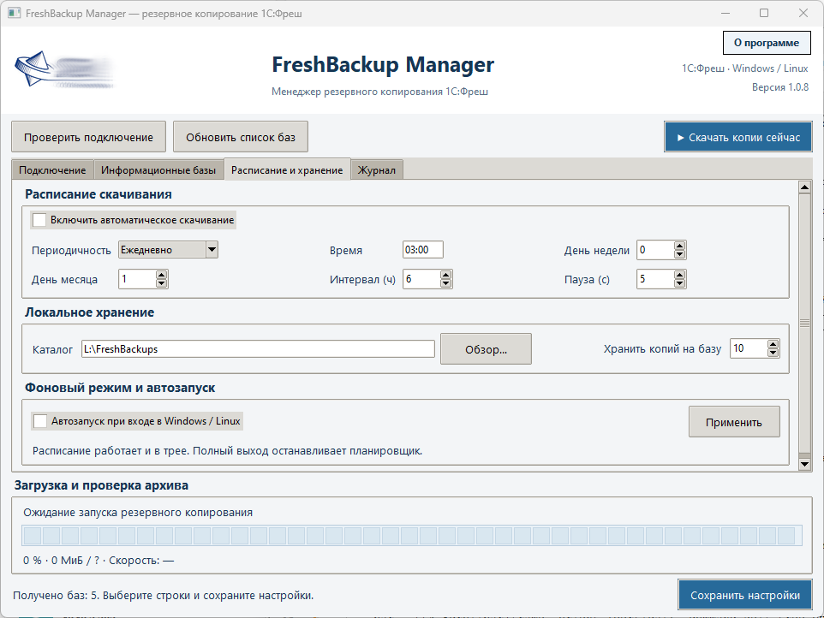Open the Информационные базы tab
The height and width of the screenshot is (618, 824).
click(x=158, y=170)
